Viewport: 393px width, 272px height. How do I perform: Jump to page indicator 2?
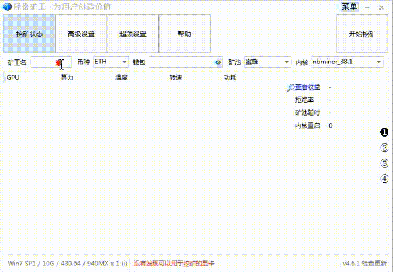pyautogui.click(x=384, y=148)
